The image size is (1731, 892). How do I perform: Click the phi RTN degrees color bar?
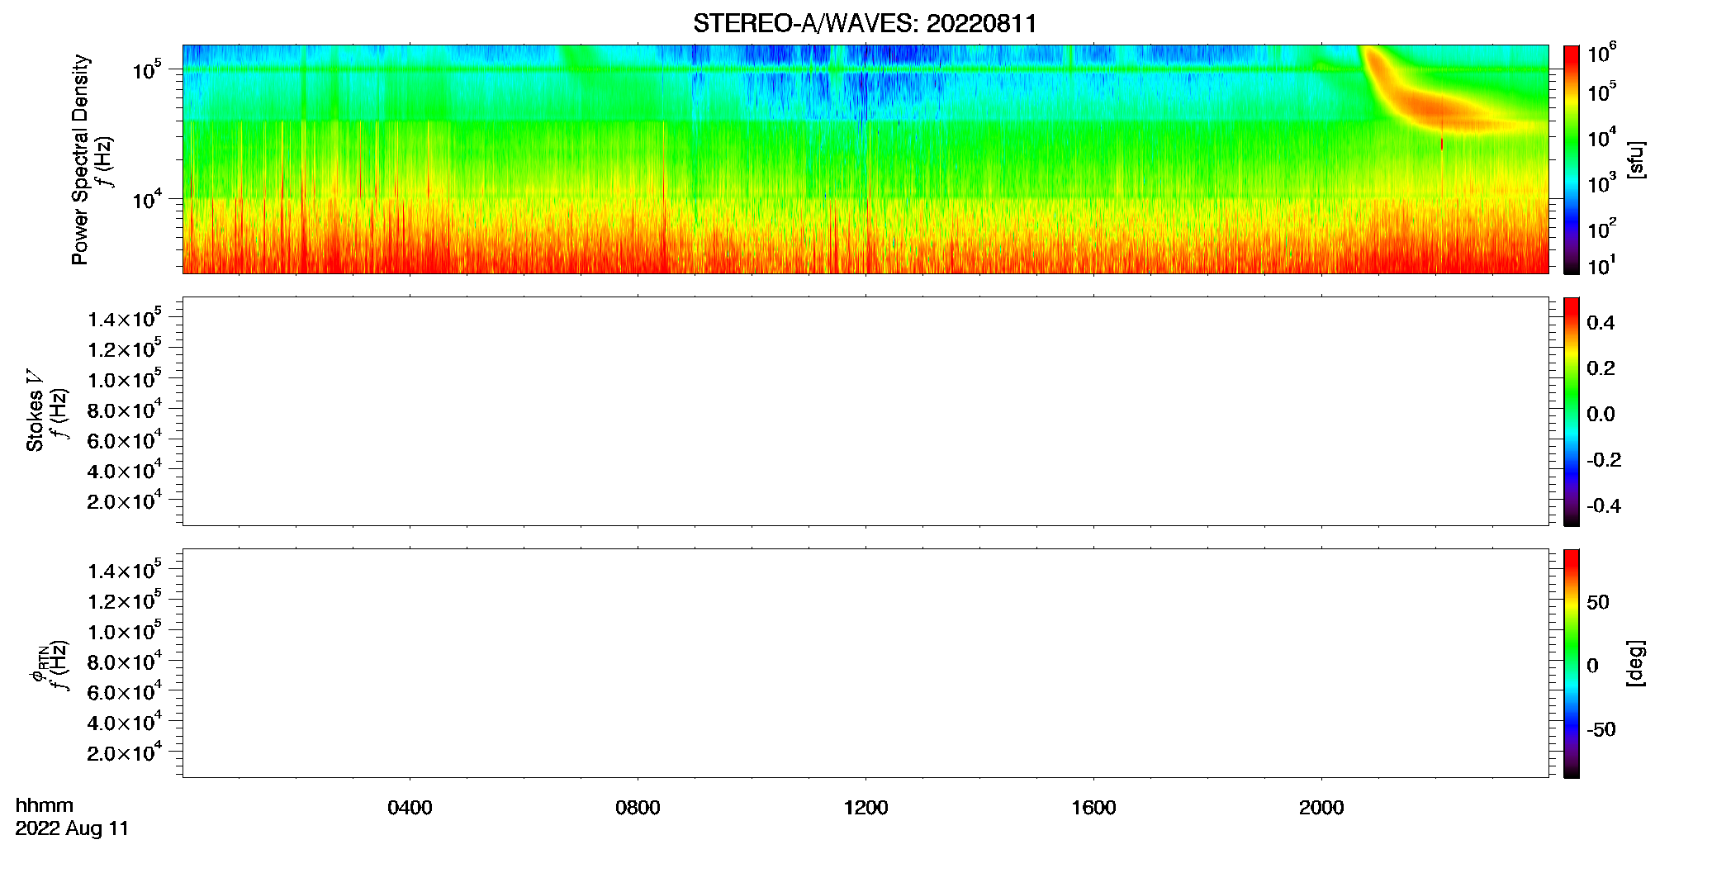point(1571,663)
